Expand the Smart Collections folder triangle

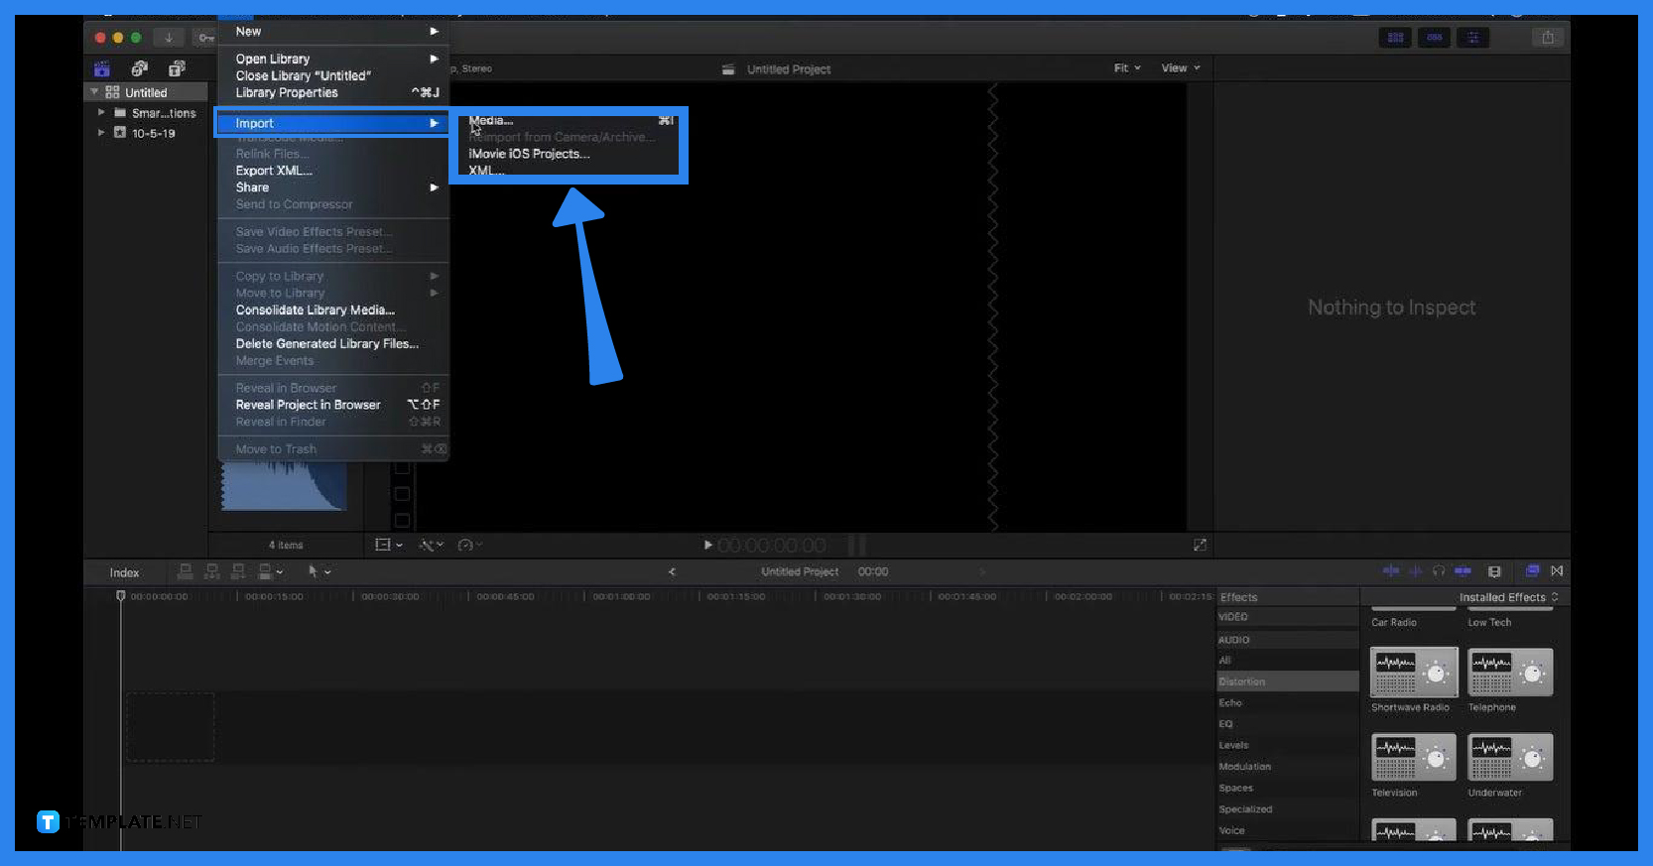(101, 112)
